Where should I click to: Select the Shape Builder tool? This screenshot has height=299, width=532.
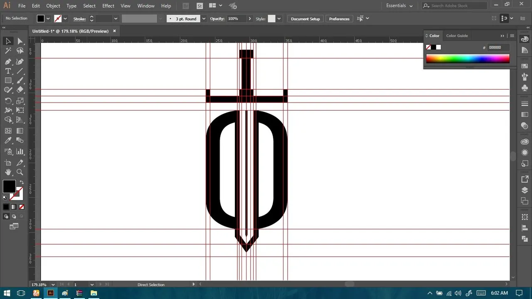[x=8, y=120]
